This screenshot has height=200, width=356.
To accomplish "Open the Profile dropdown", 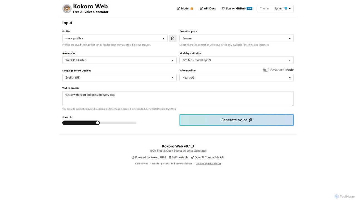I will point(115,38).
